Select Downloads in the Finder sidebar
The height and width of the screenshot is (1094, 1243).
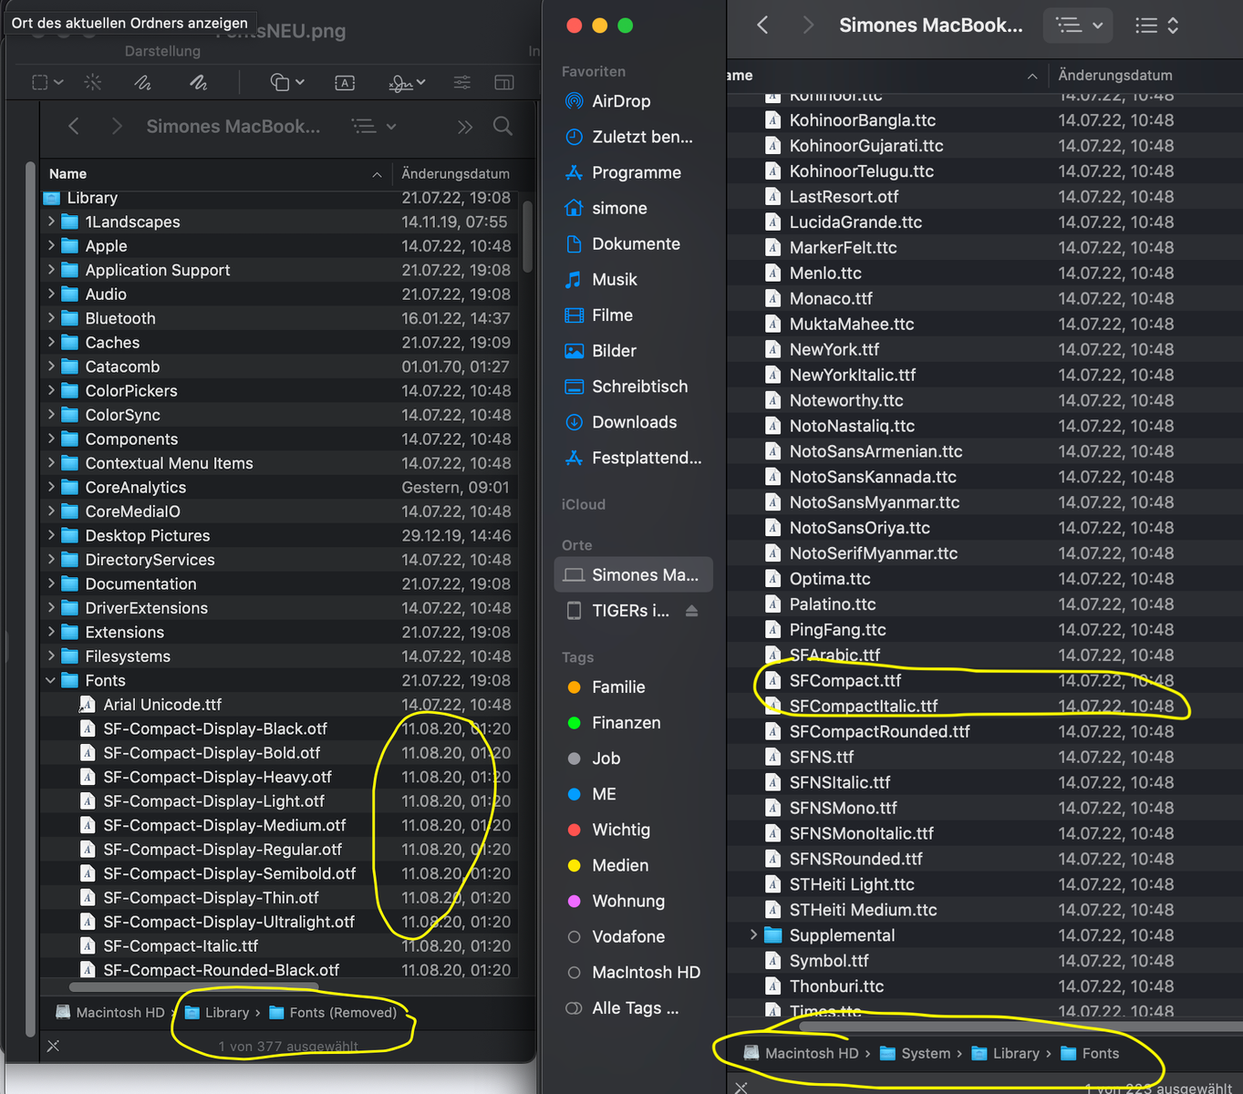coord(634,422)
